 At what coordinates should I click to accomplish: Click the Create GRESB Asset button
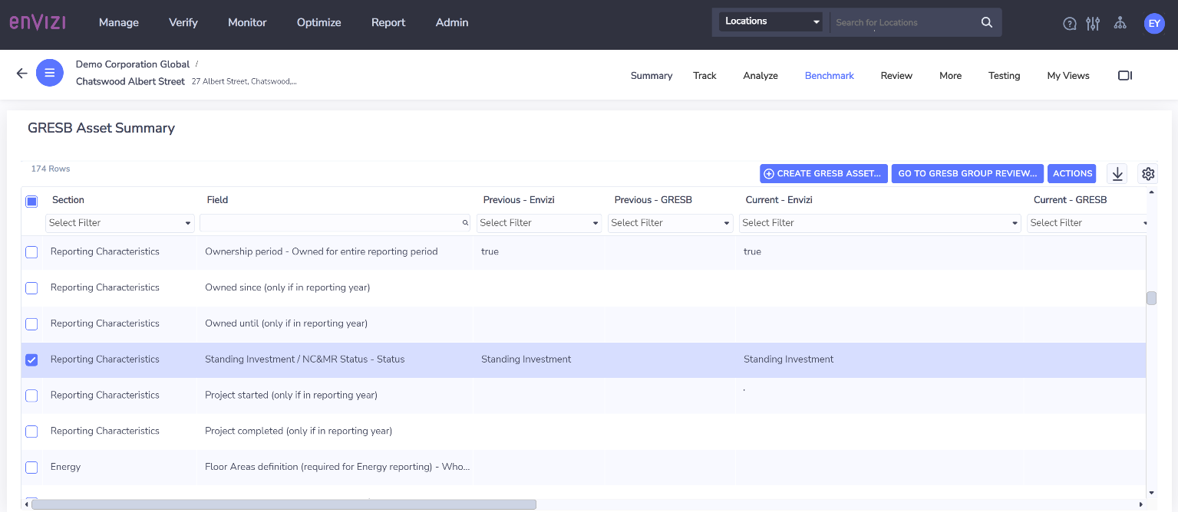pos(823,174)
